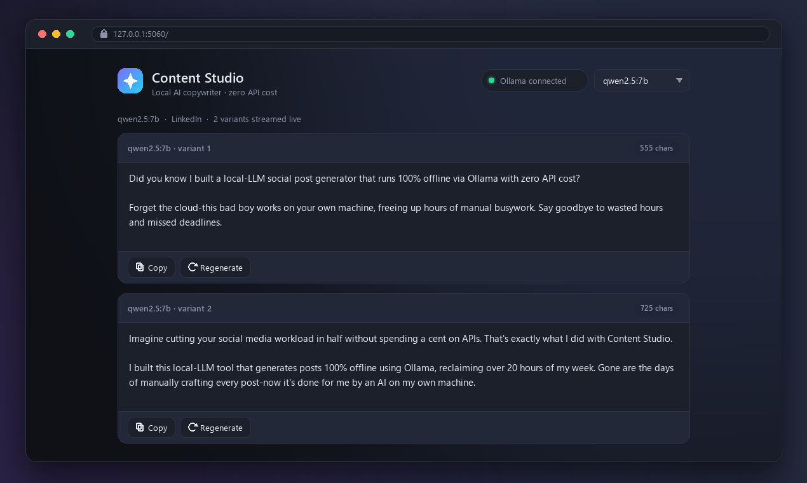Viewport: 807px width, 483px height.
Task: Click the green maximize window button
Action: 71,34
